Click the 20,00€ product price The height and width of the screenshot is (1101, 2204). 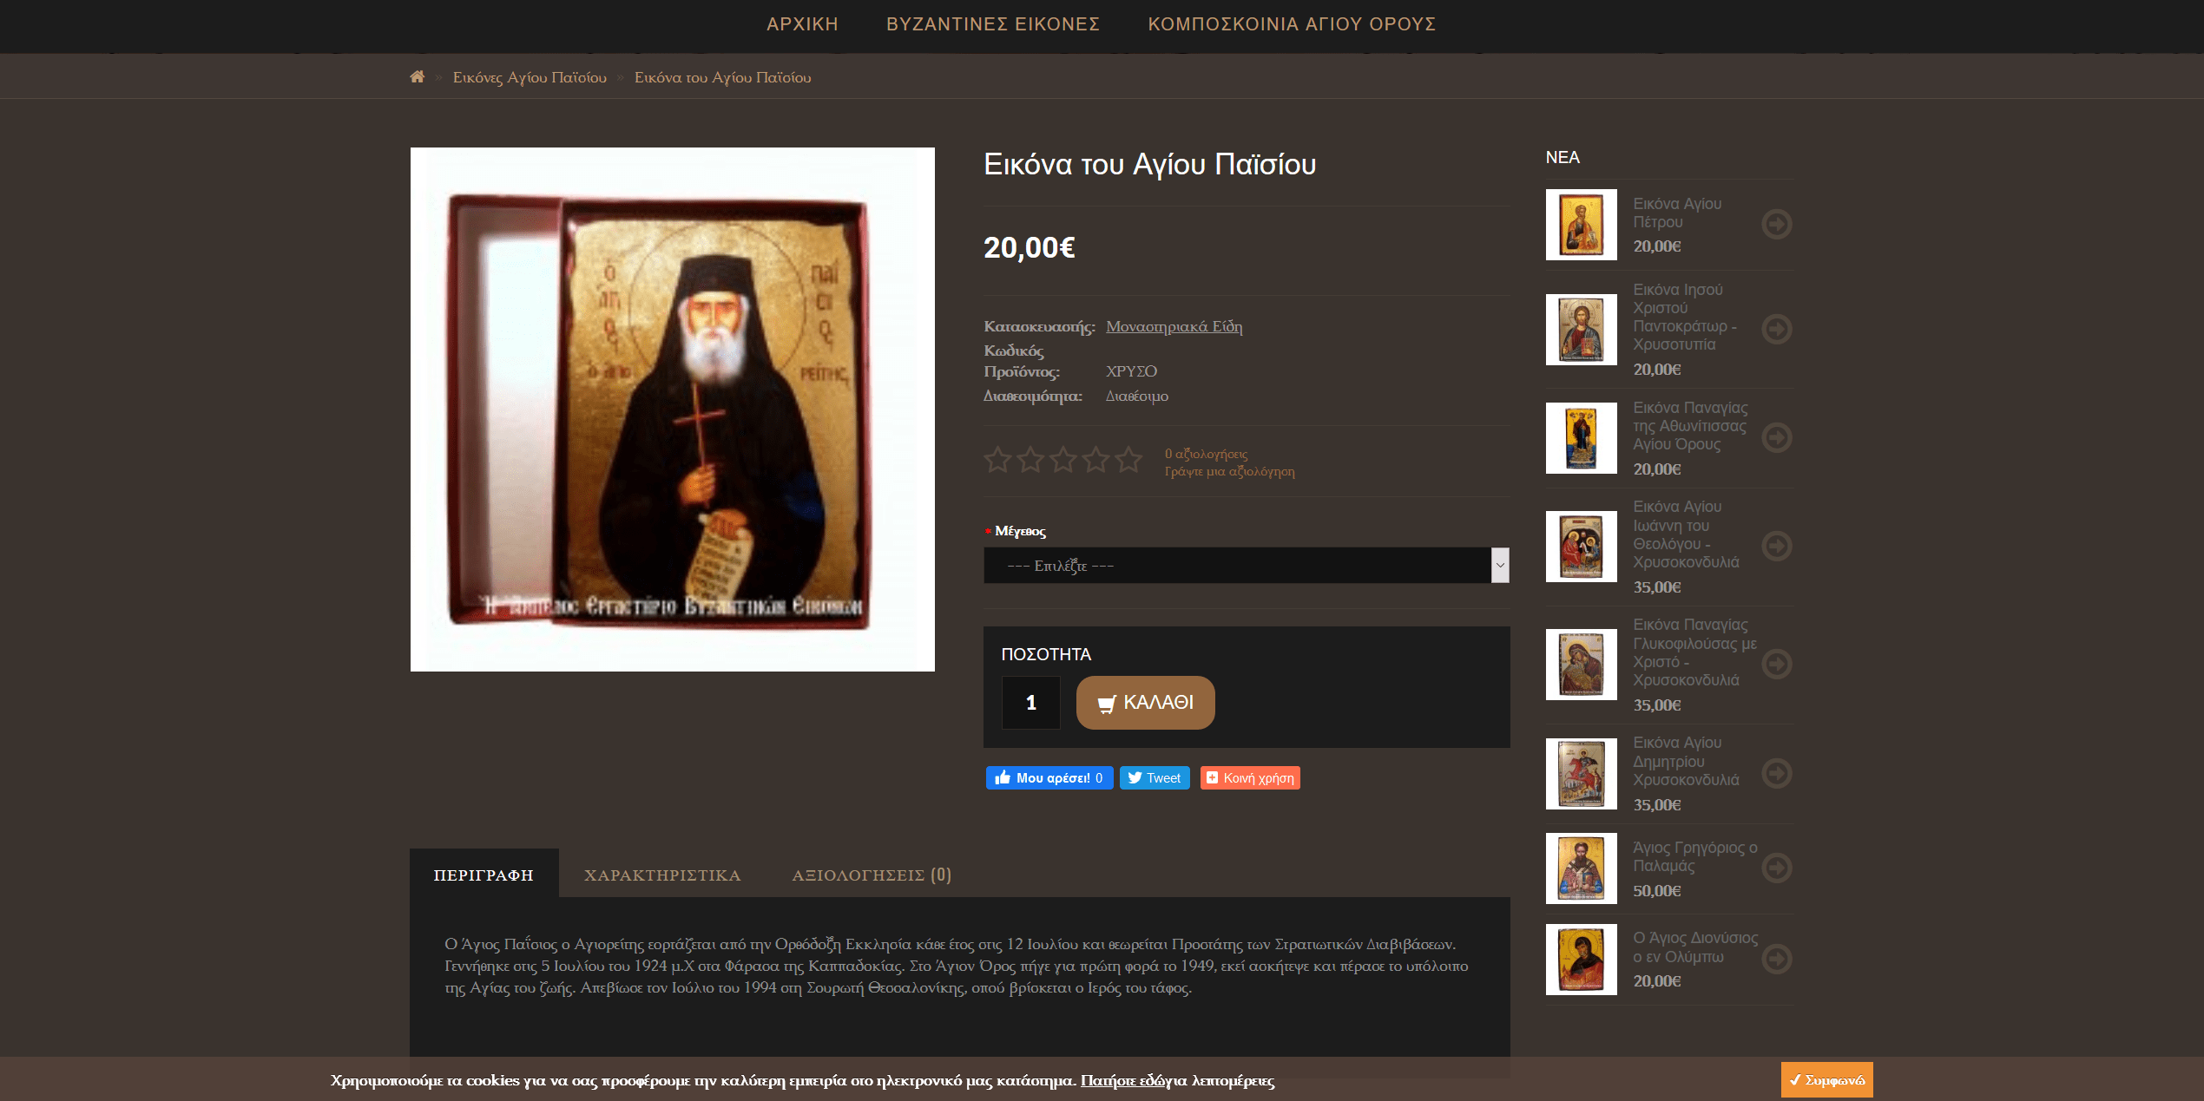coord(1030,248)
